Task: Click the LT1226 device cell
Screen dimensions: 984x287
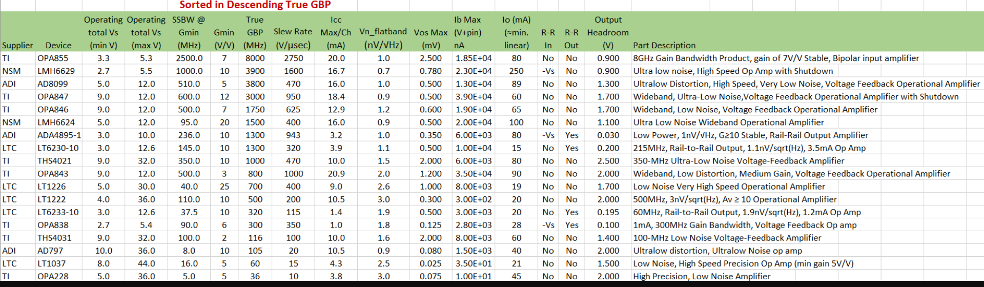Action: (52, 187)
